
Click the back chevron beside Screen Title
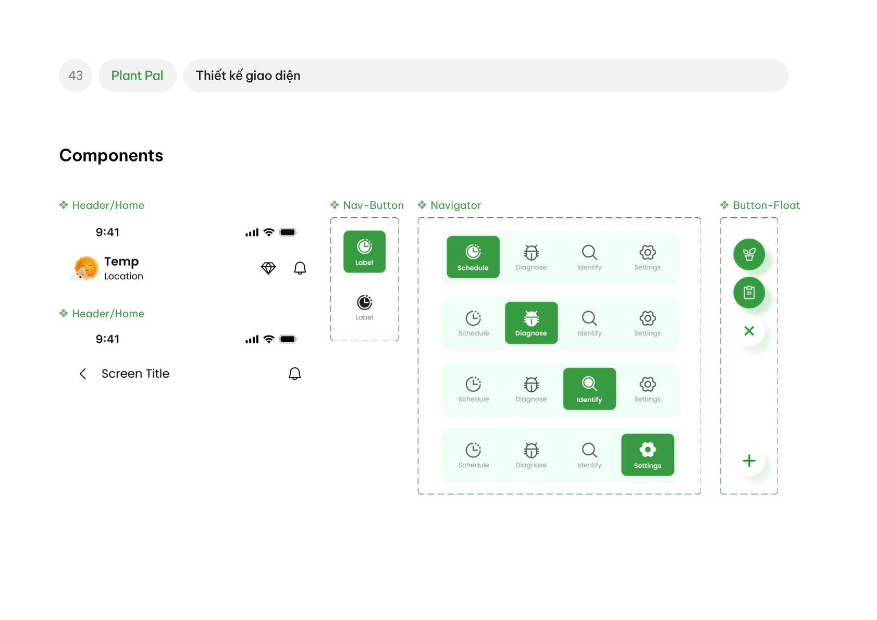pyautogui.click(x=82, y=374)
